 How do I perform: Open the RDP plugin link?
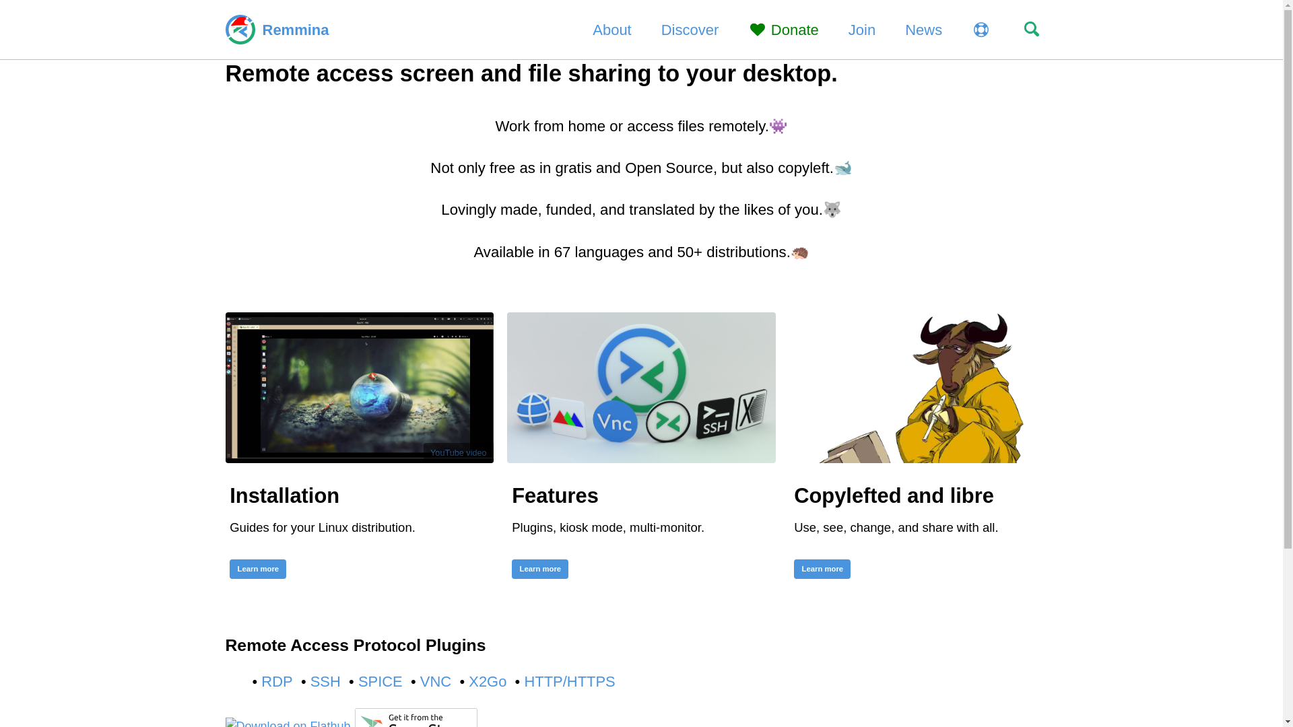(x=277, y=681)
